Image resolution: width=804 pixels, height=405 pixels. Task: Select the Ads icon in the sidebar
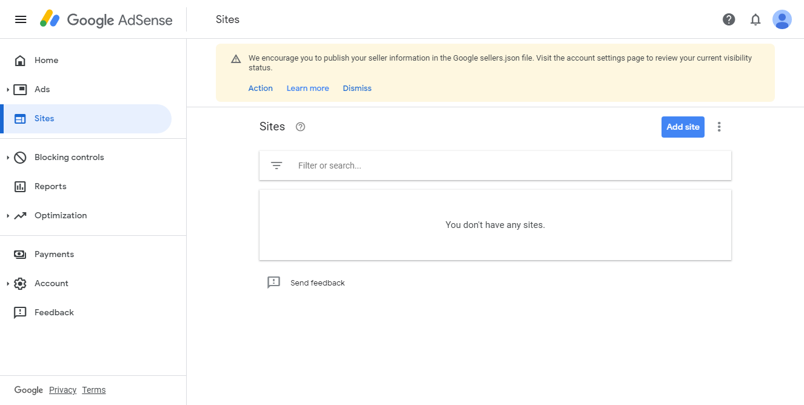point(21,89)
